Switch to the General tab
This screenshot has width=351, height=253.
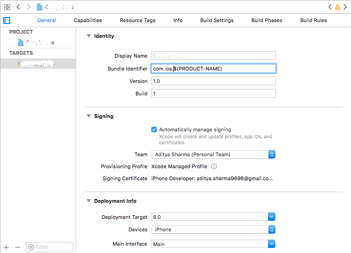[x=47, y=20]
